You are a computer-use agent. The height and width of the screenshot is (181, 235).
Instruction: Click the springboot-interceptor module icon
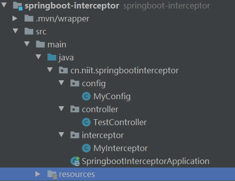[x=17, y=6]
